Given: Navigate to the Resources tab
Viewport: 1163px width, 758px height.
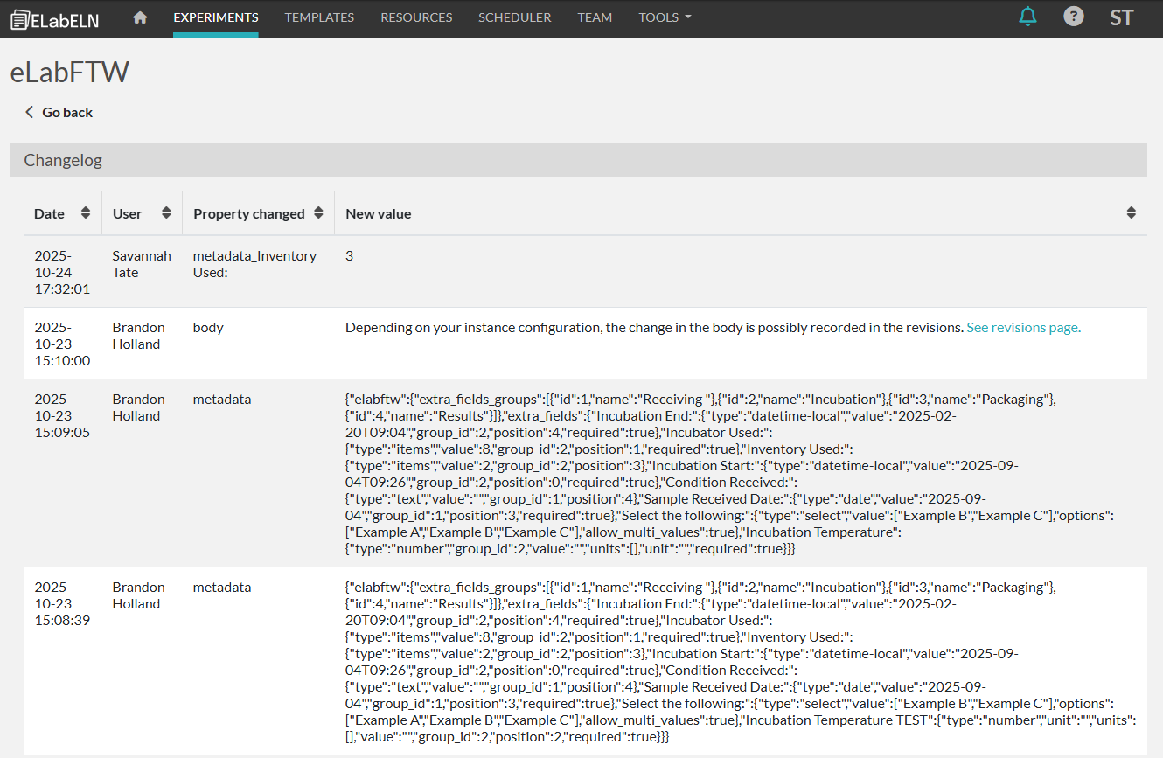Looking at the screenshot, I should 416,17.
